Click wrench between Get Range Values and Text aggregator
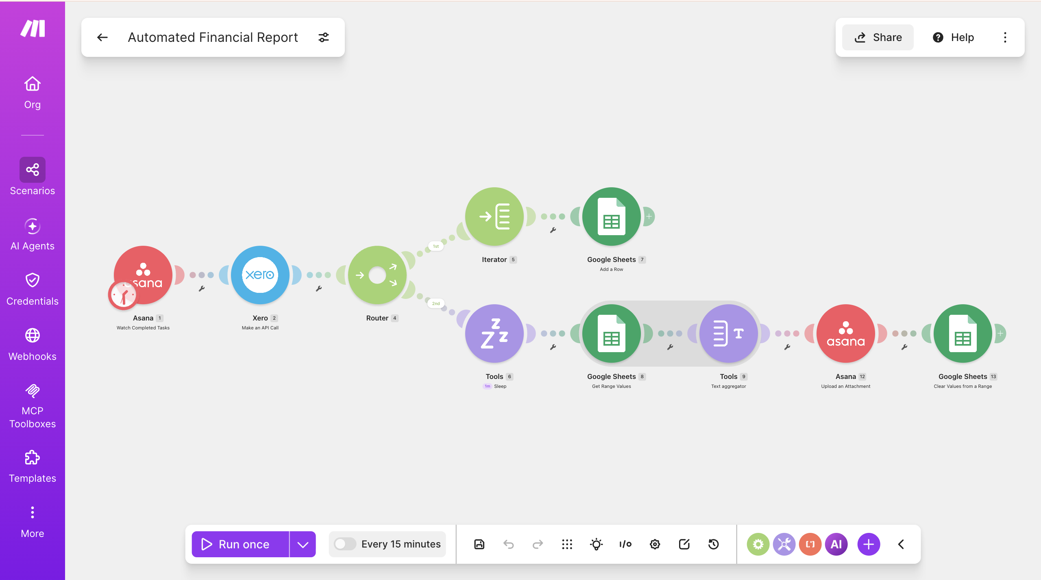Screen dimensions: 1041x580 [x=670, y=347]
